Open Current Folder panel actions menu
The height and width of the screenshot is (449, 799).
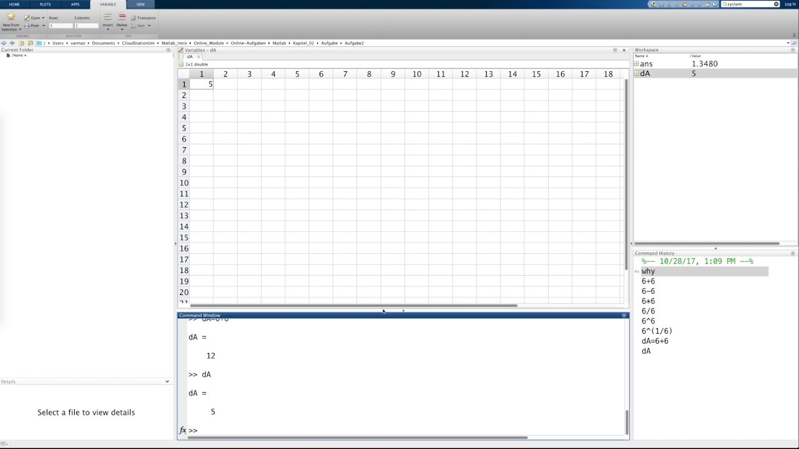click(168, 50)
